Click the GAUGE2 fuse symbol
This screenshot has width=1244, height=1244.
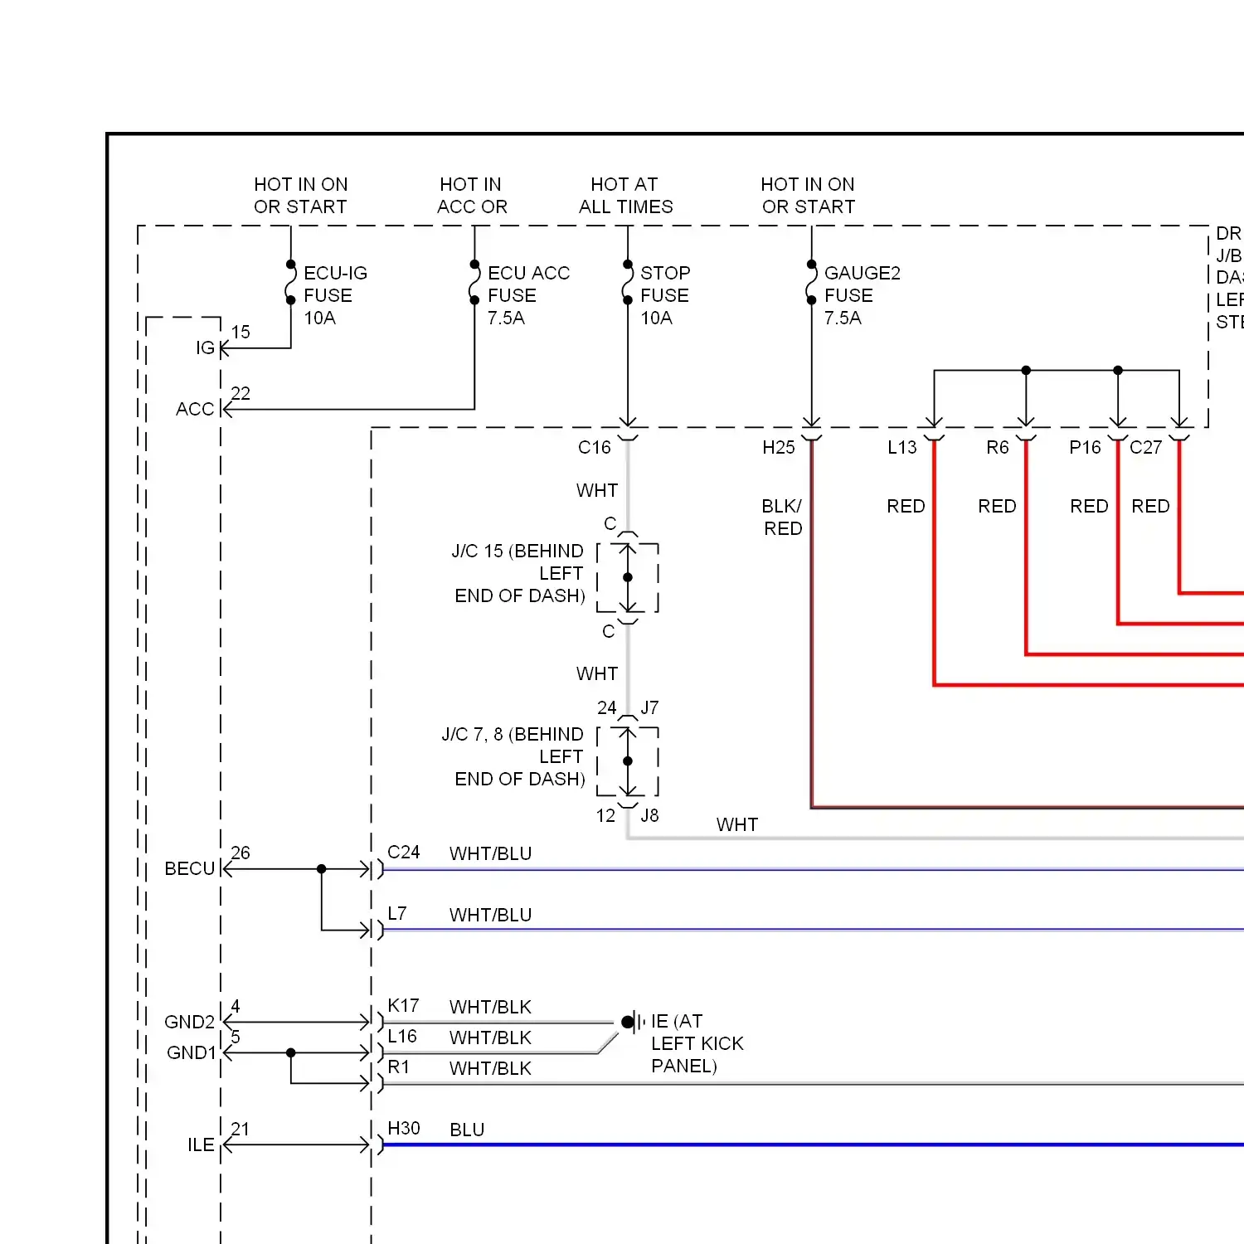[811, 283]
